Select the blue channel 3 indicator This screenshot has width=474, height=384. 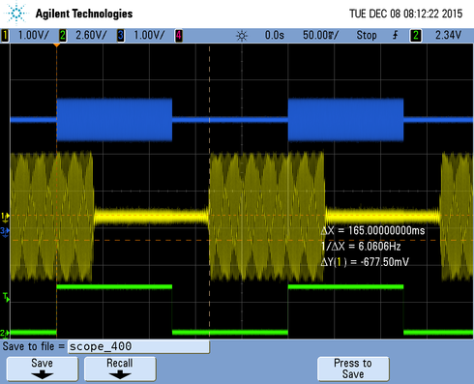pyautogui.click(x=121, y=35)
